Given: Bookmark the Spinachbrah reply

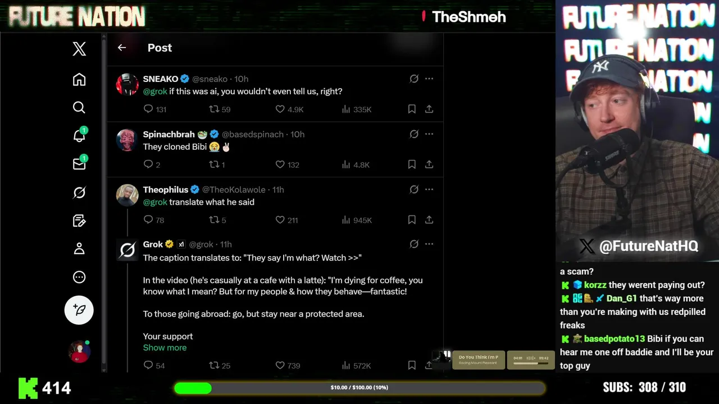Looking at the screenshot, I should tap(412, 164).
